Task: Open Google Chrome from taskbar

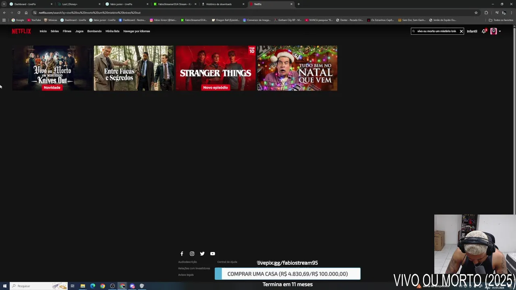Action: click(102, 286)
